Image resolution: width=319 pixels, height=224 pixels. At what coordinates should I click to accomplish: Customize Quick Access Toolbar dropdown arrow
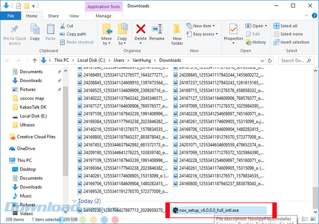point(33,6)
